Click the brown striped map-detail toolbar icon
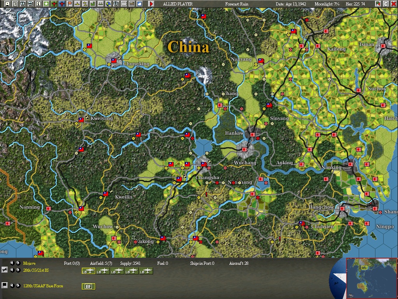The height and width of the screenshot is (299, 398). click(132, 4)
